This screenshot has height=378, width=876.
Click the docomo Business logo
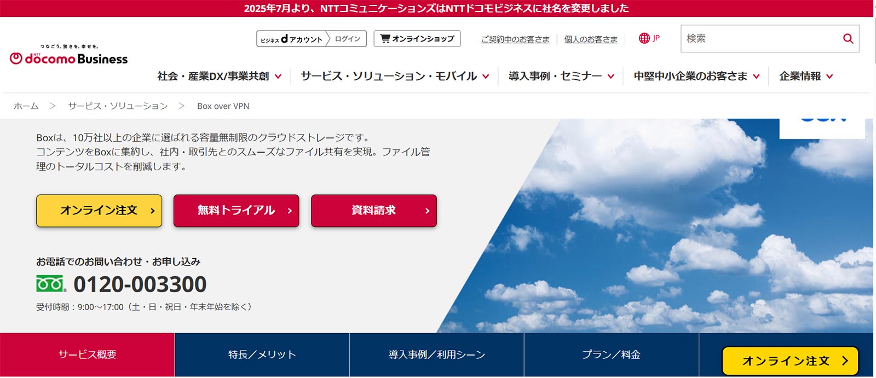coord(68,55)
